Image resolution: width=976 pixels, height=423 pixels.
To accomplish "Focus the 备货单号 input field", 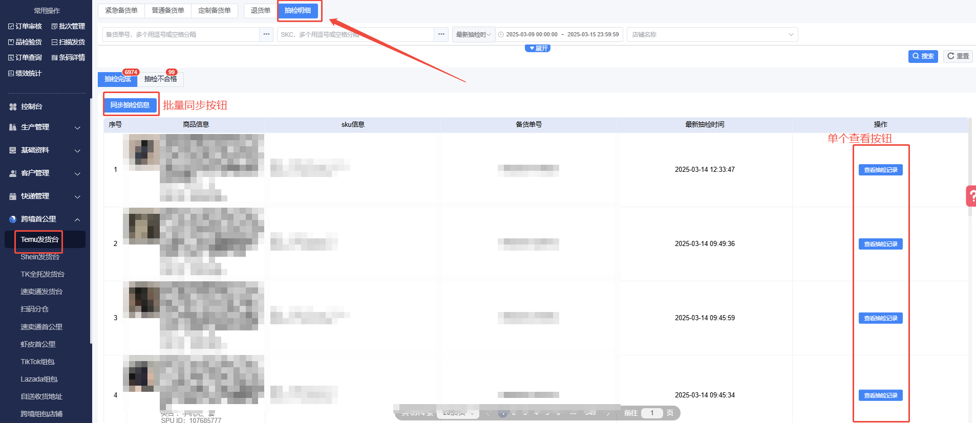I will point(181,34).
